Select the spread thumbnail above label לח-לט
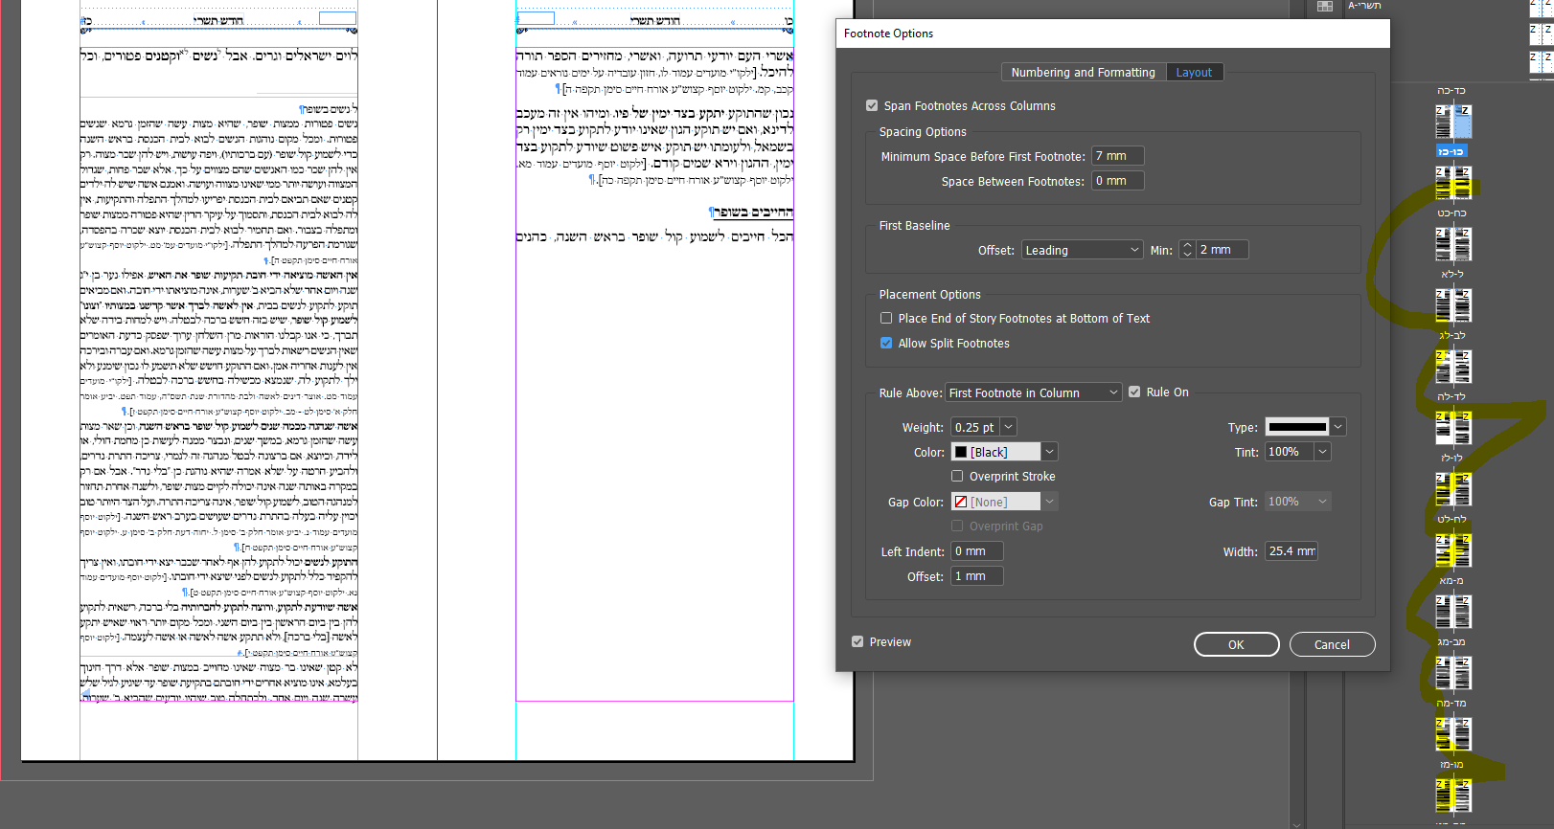The width and height of the screenshot is (1554, 829). (x=1452, y=490)
